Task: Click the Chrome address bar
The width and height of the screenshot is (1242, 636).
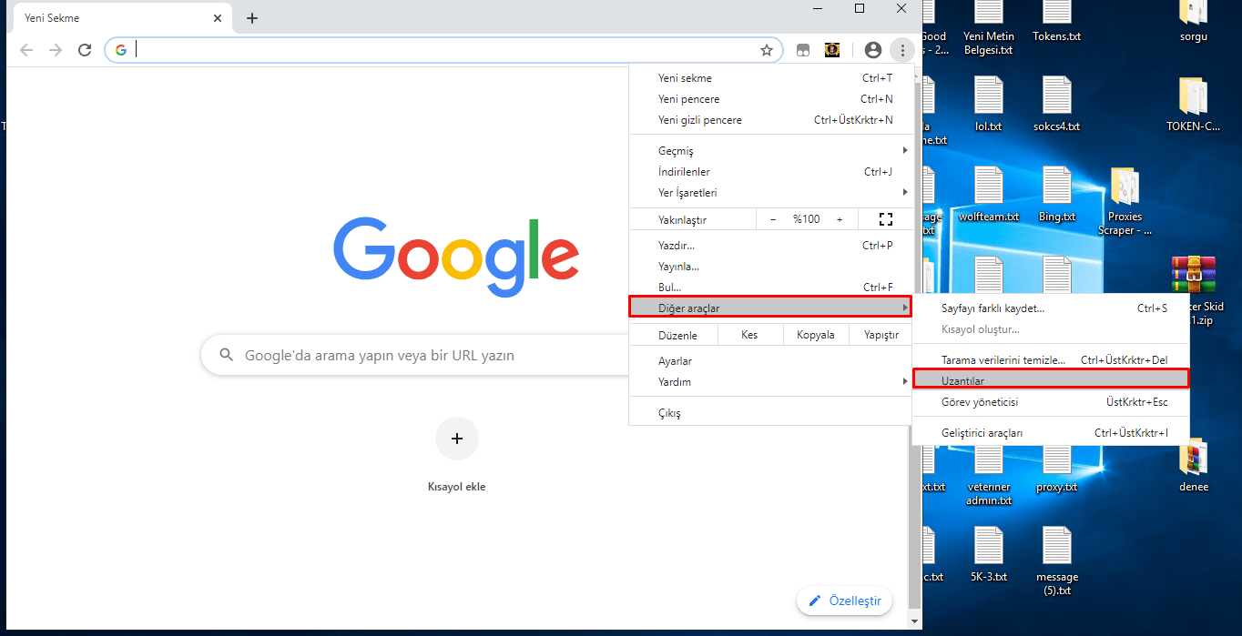Action: click(x=446, y=50)
